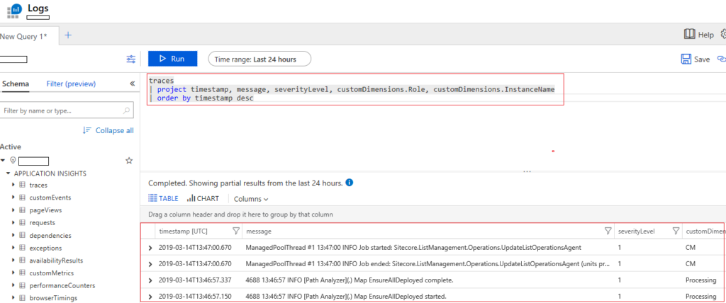Mark active resource as favorite star
726x303 pixels.
(129, 161)
